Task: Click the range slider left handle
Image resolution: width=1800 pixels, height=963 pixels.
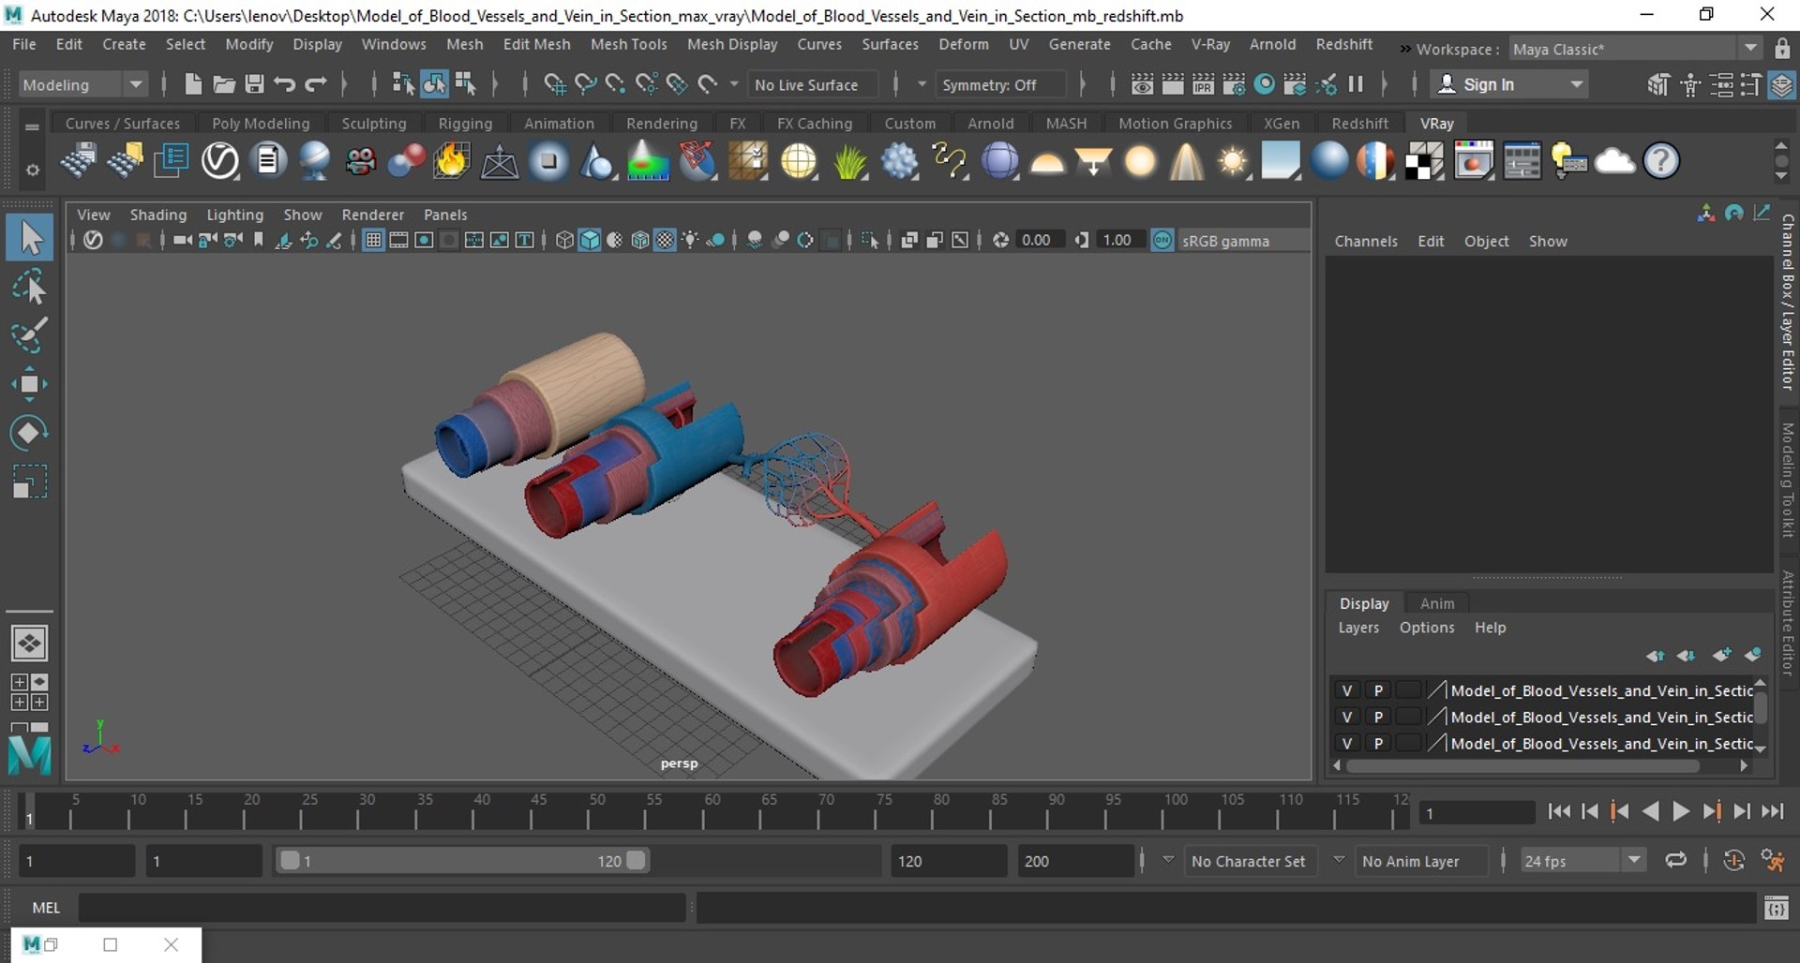Action: [x=290, y=860]
